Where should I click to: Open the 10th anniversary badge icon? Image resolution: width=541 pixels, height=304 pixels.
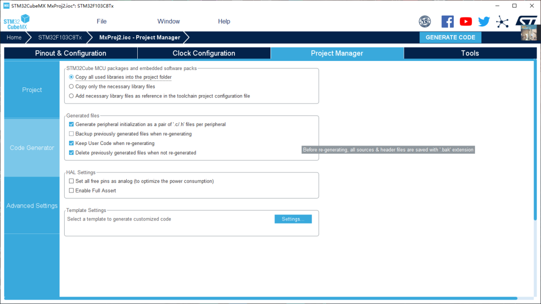tap(425, 21)
